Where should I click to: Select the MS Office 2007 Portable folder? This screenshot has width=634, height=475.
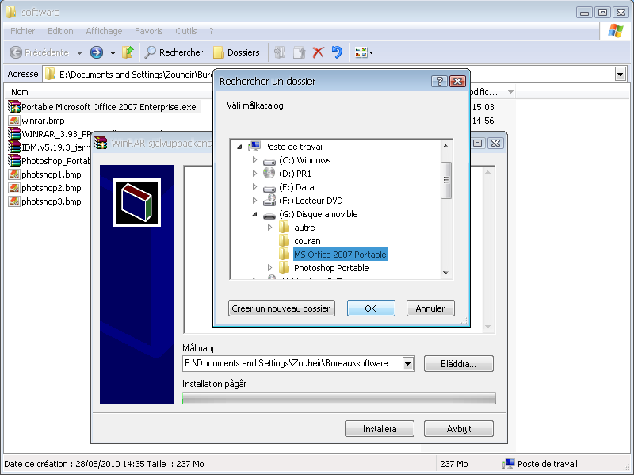tap(340, 255)
